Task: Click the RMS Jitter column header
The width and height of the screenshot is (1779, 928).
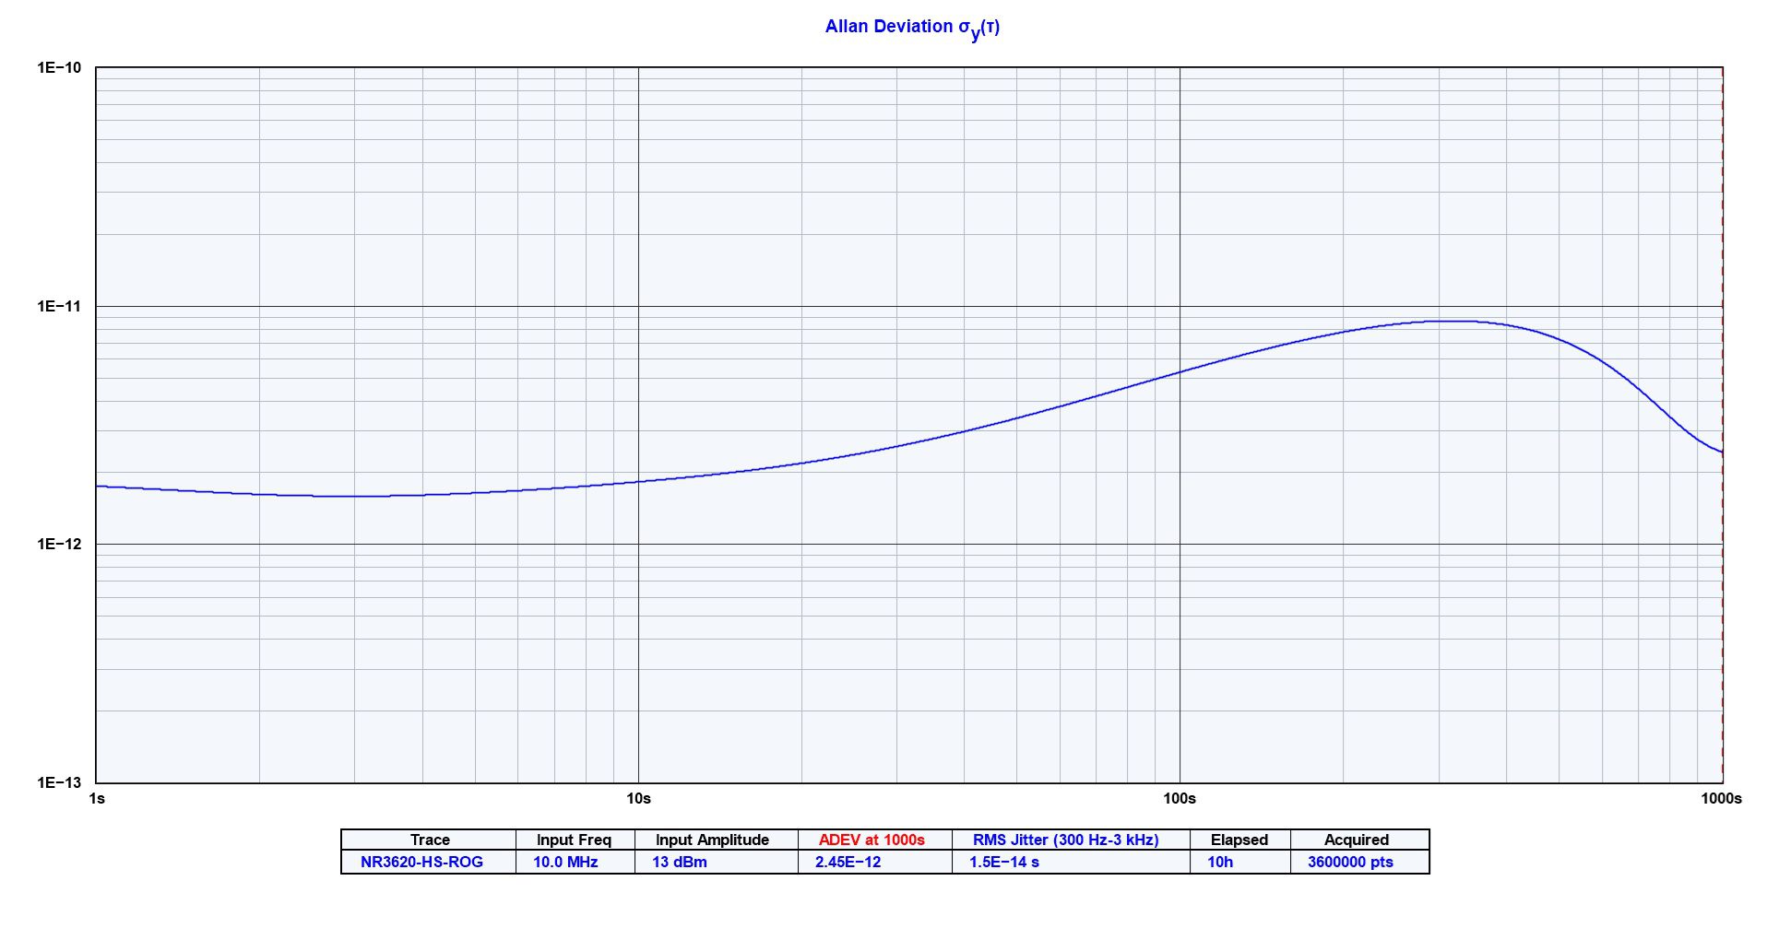Action: pos(1067,840)
